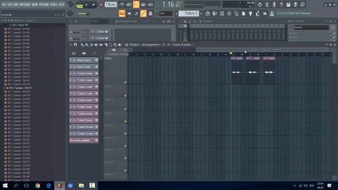This screenshot has width=338, height=190.
Task: Select clip 'V - G - Голос 5.melo'
Action: [84, 93]
